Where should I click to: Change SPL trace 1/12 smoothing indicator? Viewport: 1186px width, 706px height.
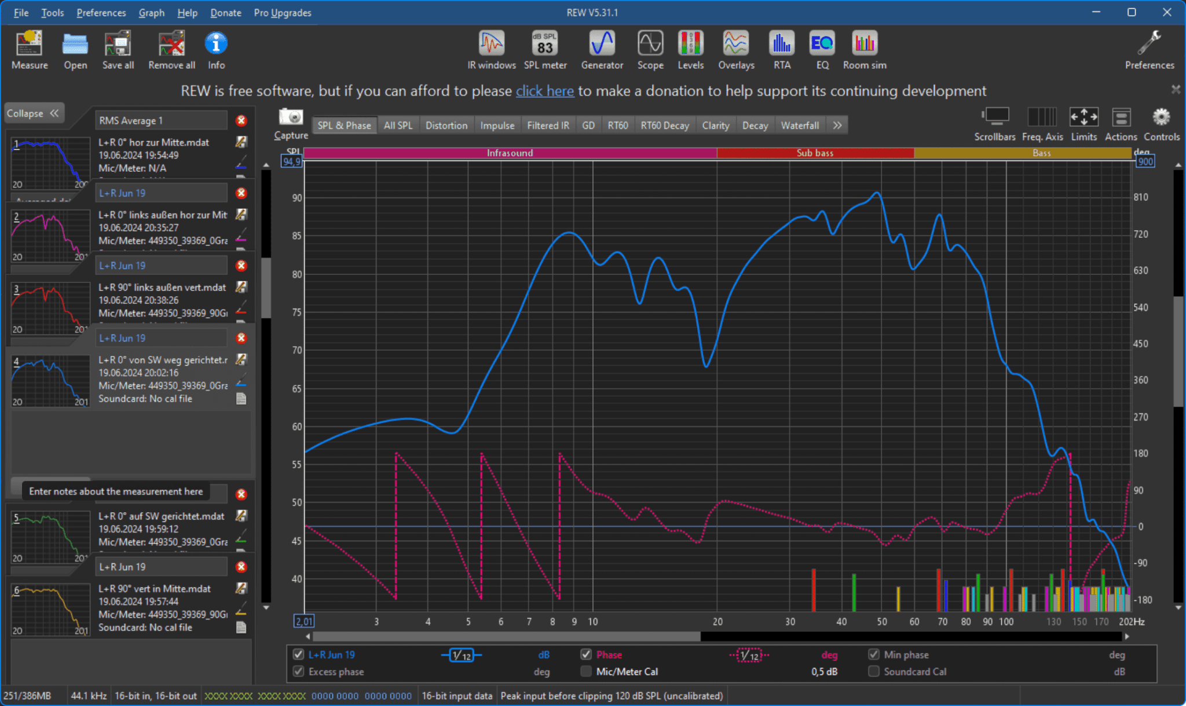(462, 655)
